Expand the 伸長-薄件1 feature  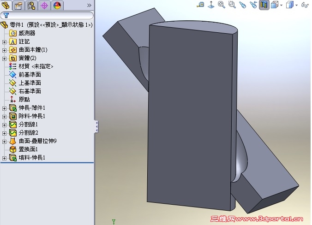pyautogui.click(x=4, y=108)
